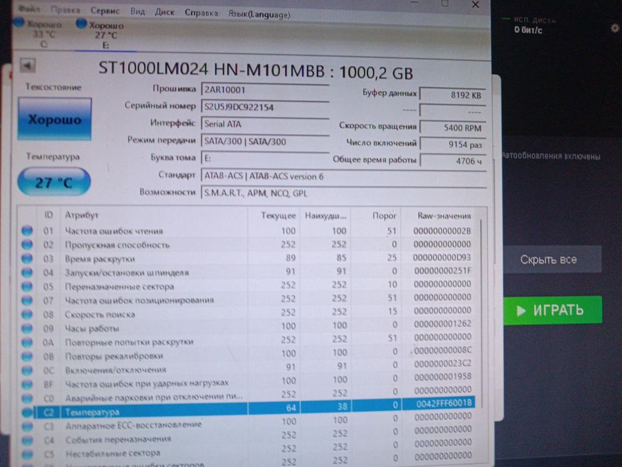Click status circle for Частота ошибок позиционирования
Viewport: 622px width, 467px height.
(27, 300)
